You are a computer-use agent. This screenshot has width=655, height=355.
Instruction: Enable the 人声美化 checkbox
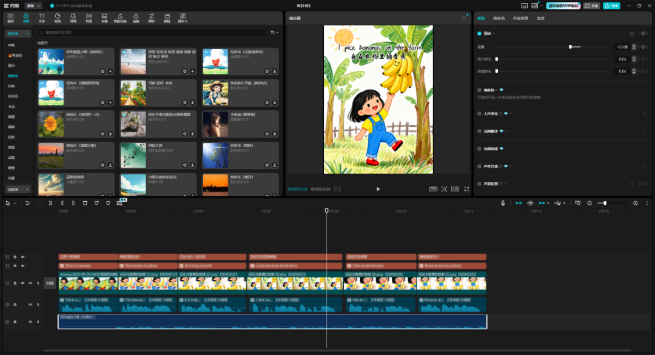[x=479, y=113]
